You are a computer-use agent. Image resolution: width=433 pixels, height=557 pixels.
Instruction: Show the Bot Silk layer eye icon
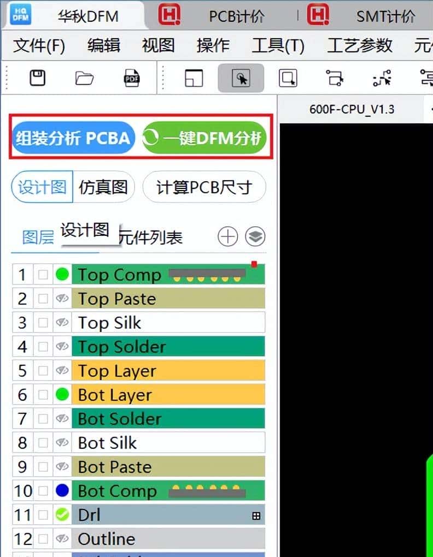click(62, 443)
